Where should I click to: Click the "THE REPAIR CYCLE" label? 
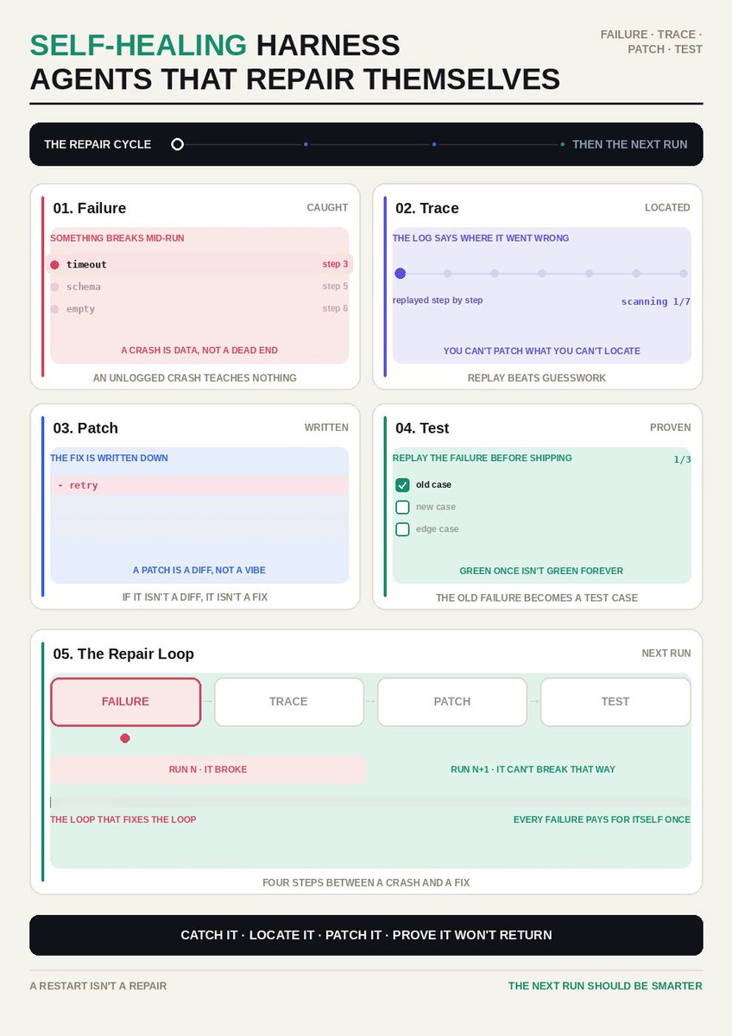click(x=98, y=144)
